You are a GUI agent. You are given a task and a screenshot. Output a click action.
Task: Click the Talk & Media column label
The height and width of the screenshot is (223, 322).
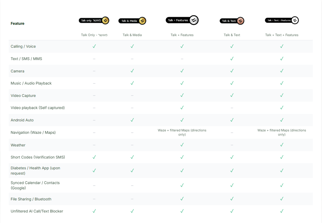pos(132,35)
